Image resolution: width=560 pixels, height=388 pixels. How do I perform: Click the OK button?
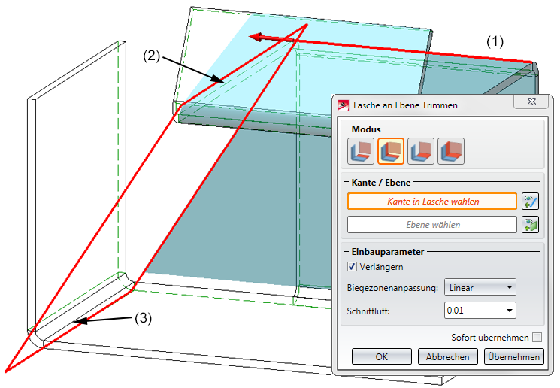381,356
